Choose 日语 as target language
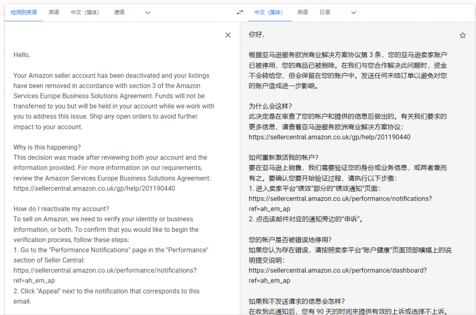Image resolution: width=476 pixels, height=315 pixels. pyautogui.click(x=325, y=12)
